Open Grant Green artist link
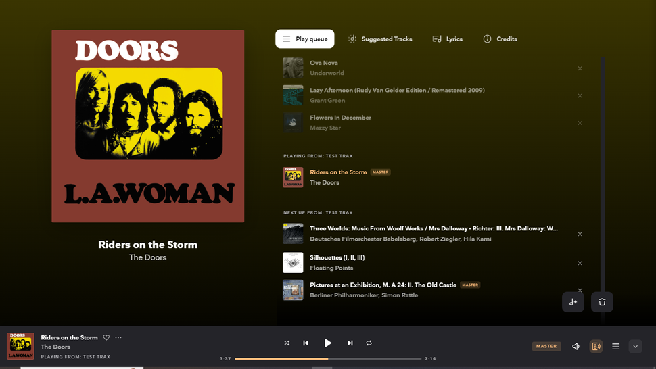Screen dimensions: 656x369 327,100
